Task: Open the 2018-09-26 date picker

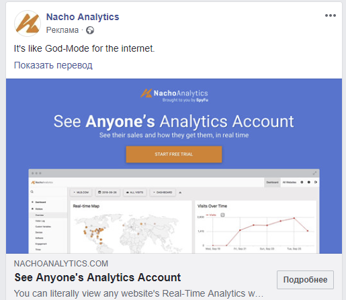Action: pyautogui.click(x=107, y=193)
